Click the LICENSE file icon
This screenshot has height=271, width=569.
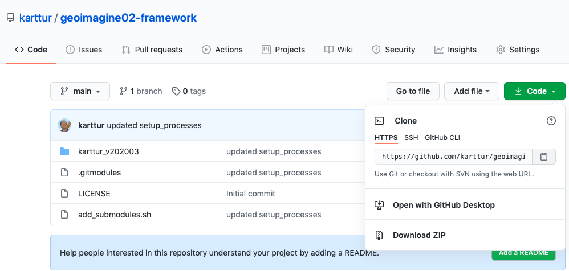(x=65, y=194)
